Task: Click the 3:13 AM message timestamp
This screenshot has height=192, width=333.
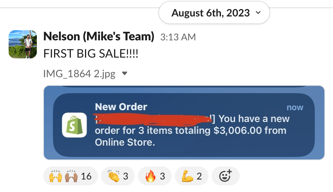Action: pyautogui.click(x=178, y=37)
